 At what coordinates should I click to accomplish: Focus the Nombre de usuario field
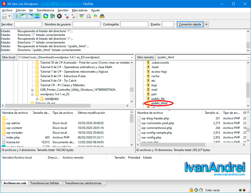(87, 24)
